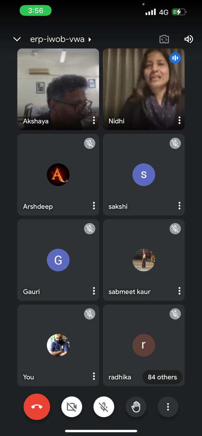
Task: Toggle the camera off/on button
Action: (x=72, y=407)
